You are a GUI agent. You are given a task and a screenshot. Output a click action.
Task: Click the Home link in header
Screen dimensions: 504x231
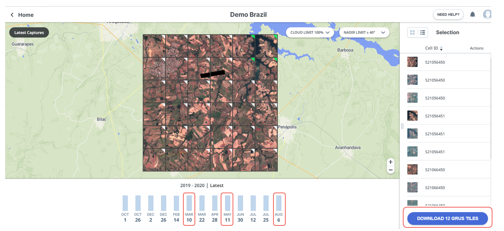pos(26,15)
